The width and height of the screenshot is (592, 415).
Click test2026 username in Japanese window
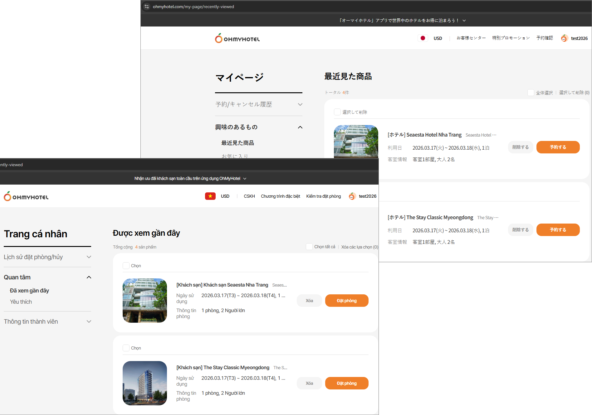[579, 38]
